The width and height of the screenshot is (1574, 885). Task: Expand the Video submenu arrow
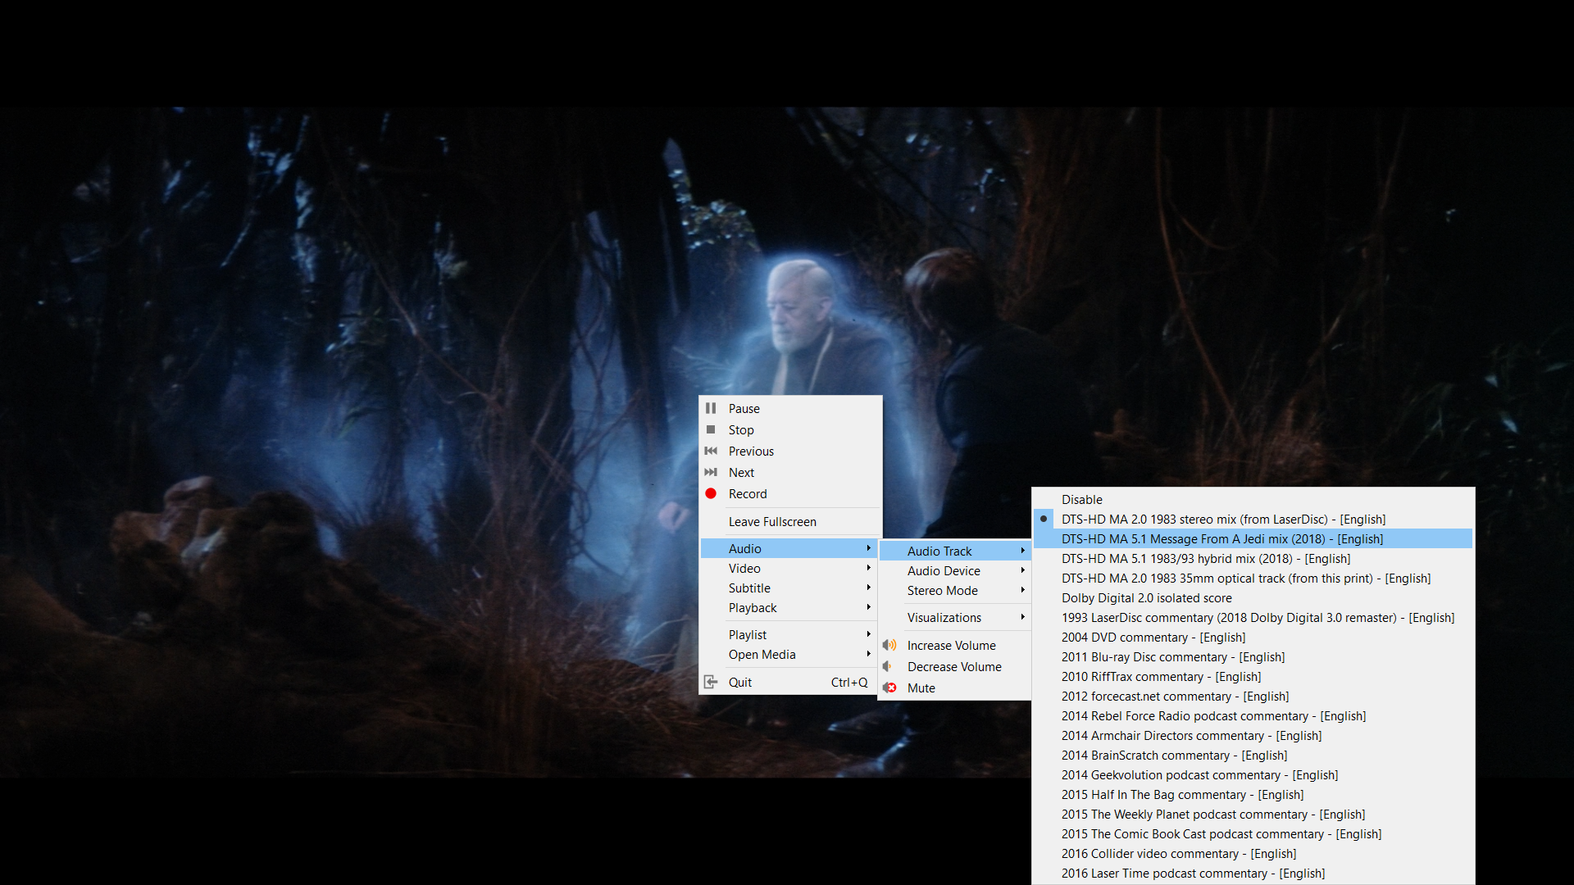point(868,568)
